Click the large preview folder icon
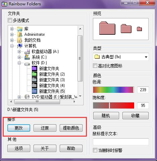Viewport: 157px width, 161px height. (x=107, y=28)
